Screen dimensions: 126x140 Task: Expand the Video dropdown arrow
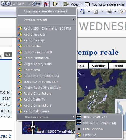pyautogui.click(x=82, y=4)
